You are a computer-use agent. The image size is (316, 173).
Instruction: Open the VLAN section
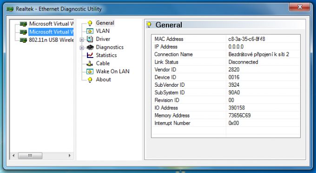click(103, 31)
